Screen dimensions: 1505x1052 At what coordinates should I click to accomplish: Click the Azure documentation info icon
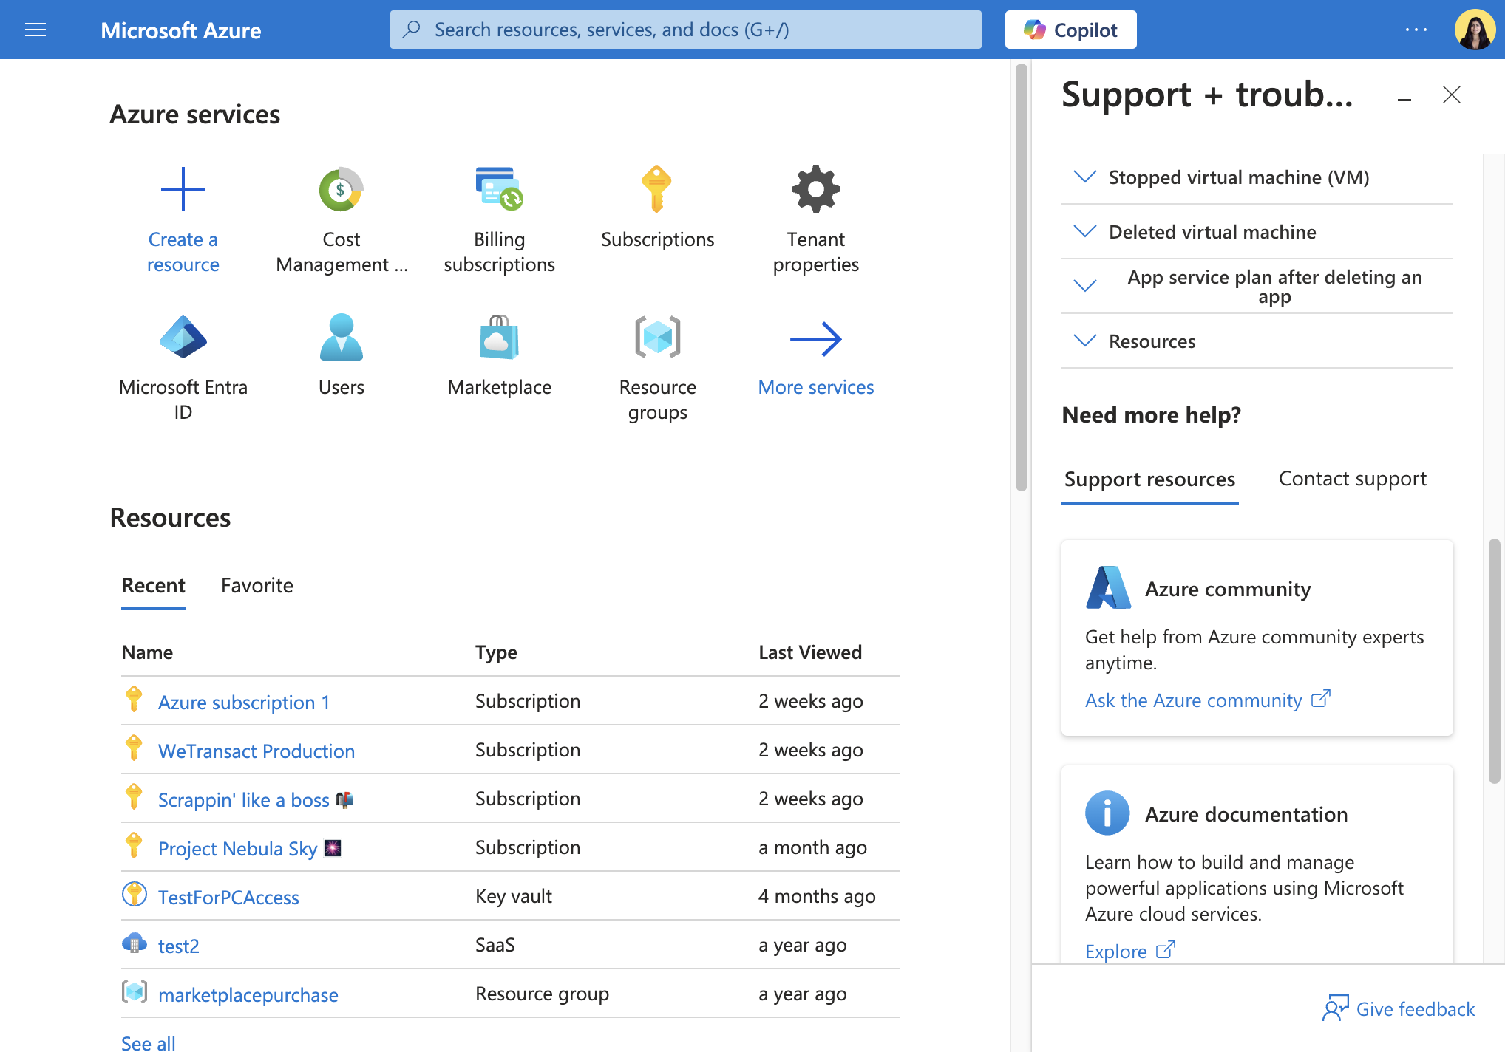tap(1107, 813)
